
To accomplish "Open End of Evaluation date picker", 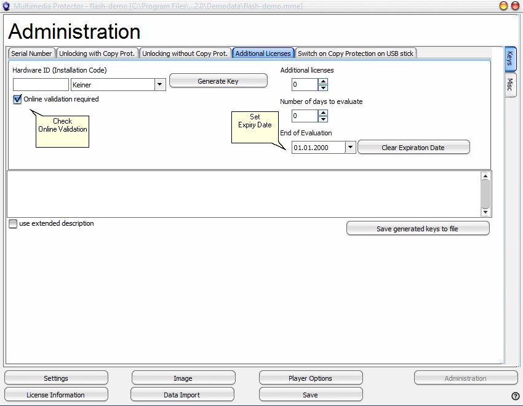I will (x=350, y=148).
